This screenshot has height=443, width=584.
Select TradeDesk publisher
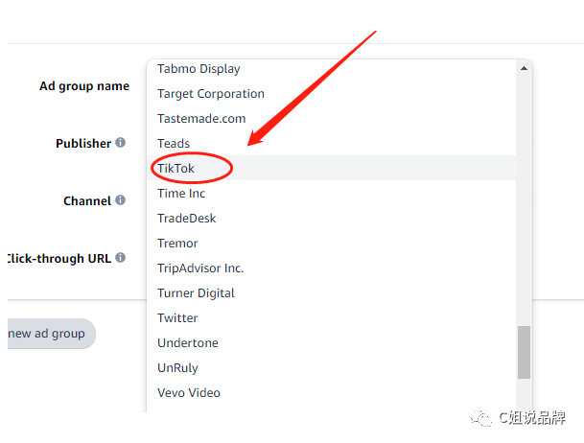click(x=332, y=219)
